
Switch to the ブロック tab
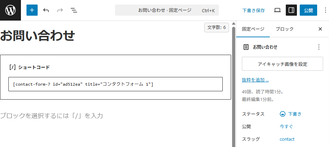(x=284, y=29)
